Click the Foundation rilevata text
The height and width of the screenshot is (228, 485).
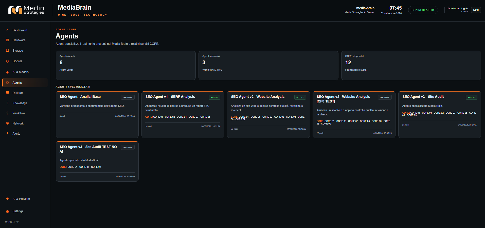tap(356, 70)
